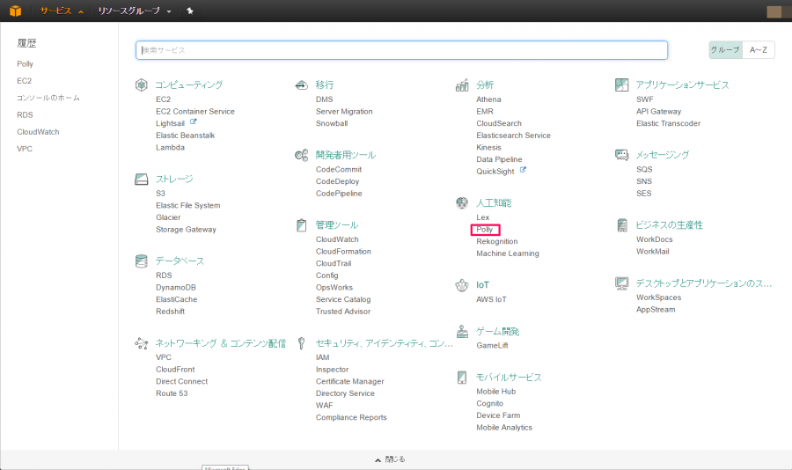Open コンソールのホーム from history
792x470 pixels.
48,98
